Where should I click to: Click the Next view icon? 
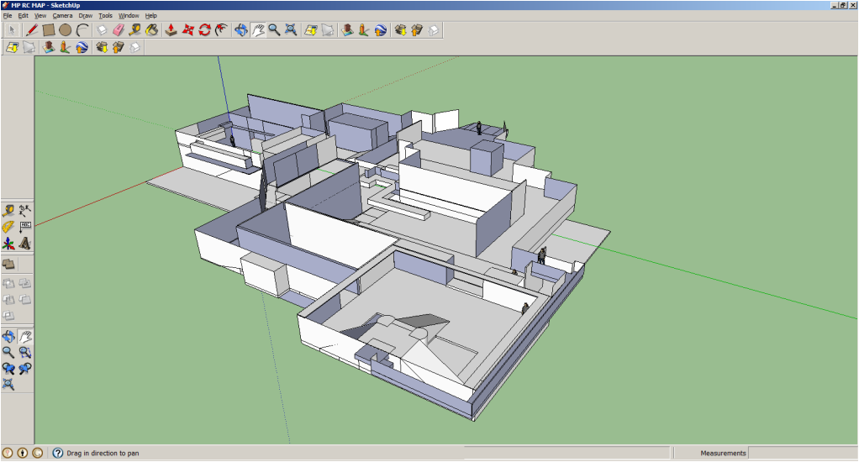[25, 369]
